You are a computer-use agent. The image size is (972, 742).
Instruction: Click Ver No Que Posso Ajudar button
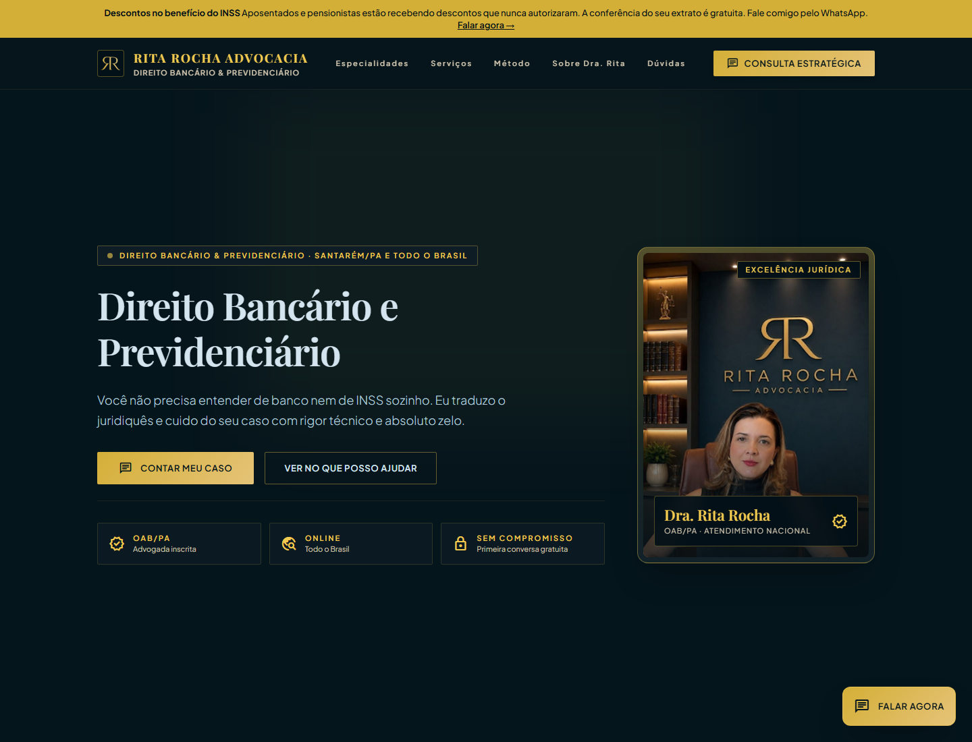[x=350, y=468]
